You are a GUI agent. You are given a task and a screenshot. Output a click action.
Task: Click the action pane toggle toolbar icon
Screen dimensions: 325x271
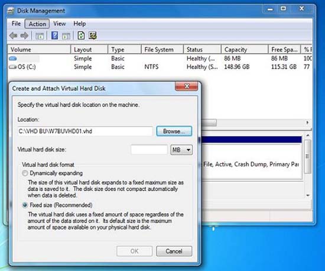(x=66, y=36)
